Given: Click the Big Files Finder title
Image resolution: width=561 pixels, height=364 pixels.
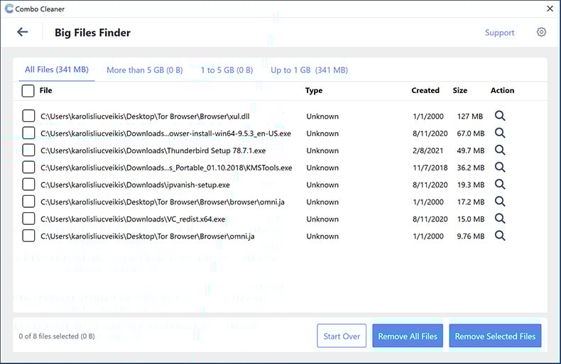Looking at the screenshot, I should point(92,33).
